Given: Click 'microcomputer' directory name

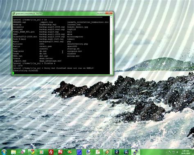Looking at the screenshot, I should 75,37.
